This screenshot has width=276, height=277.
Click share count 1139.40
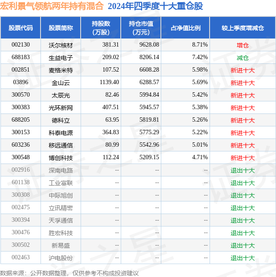[109, 82]
